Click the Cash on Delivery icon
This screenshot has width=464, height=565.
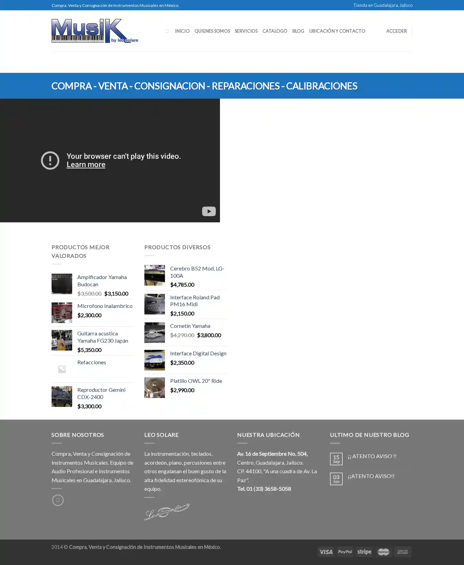coord(402,552)
